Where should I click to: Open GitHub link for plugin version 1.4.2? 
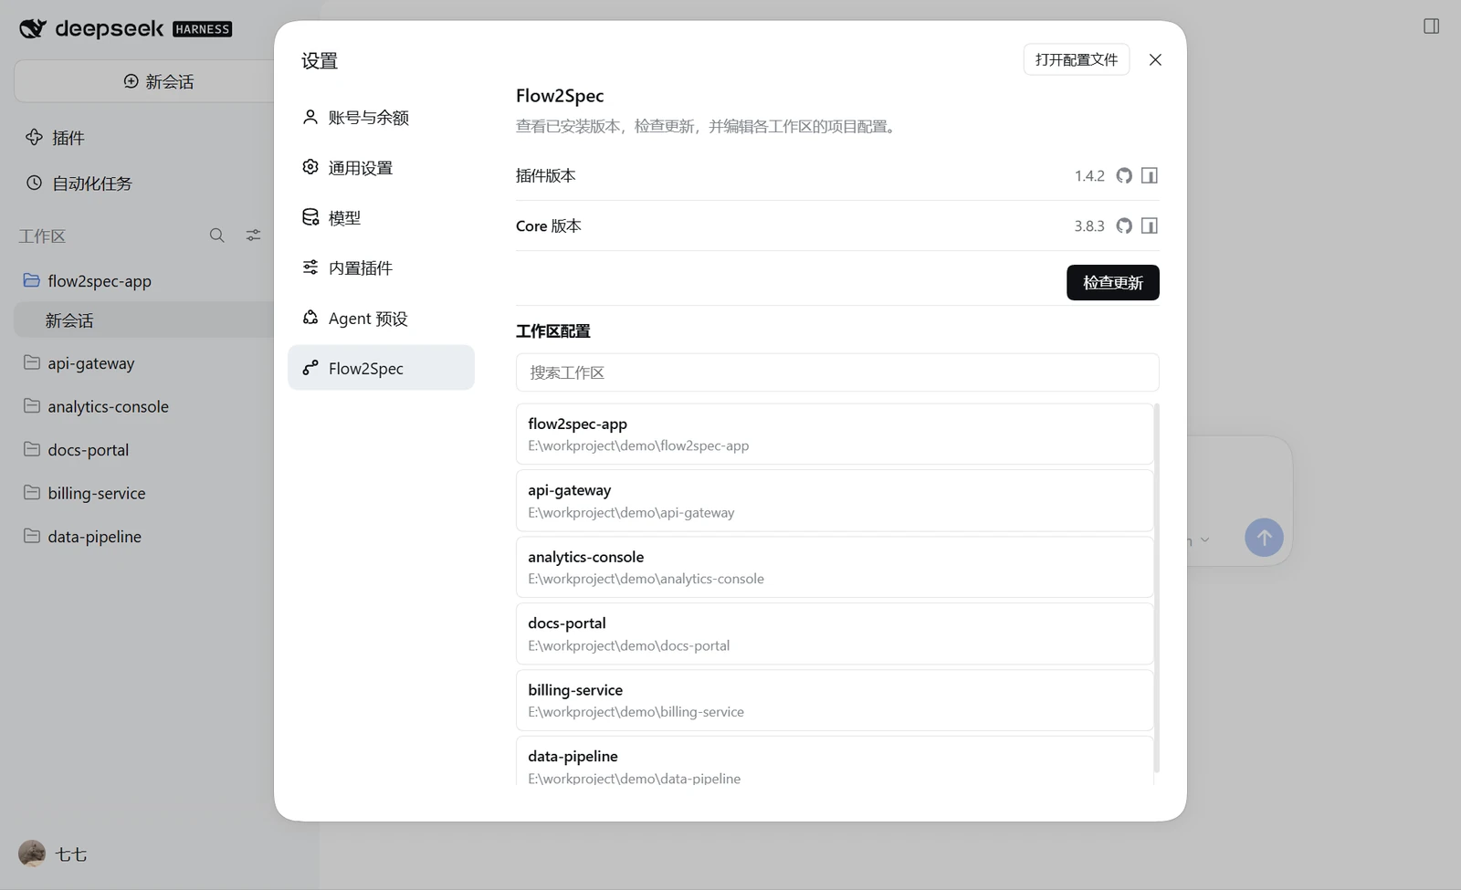pos(1124,175)
